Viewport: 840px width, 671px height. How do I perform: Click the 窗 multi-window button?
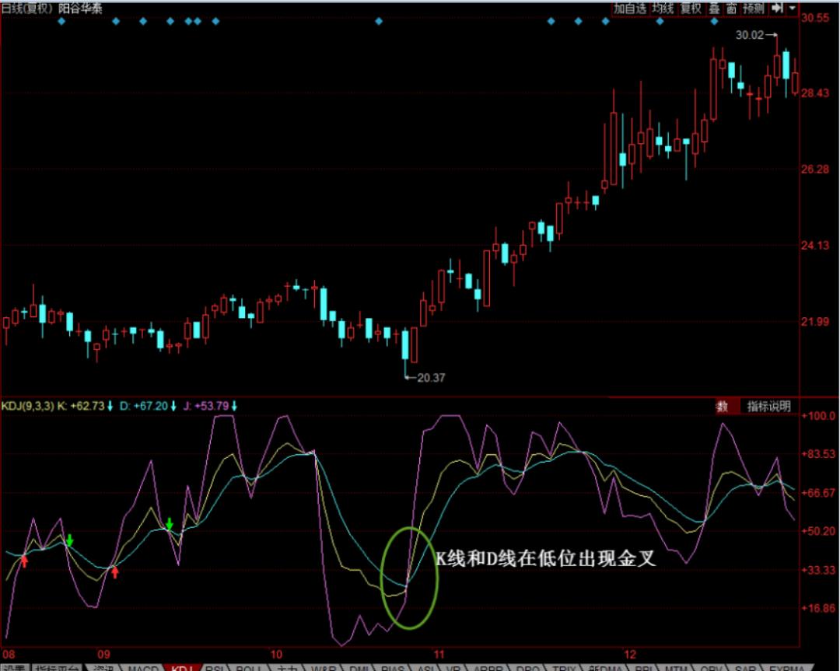[x=731, y=9]
